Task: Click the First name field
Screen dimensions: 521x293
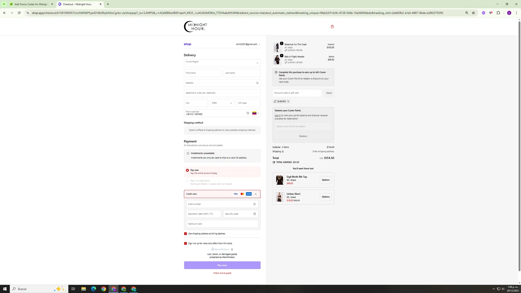Action: (x=202, y=73)
